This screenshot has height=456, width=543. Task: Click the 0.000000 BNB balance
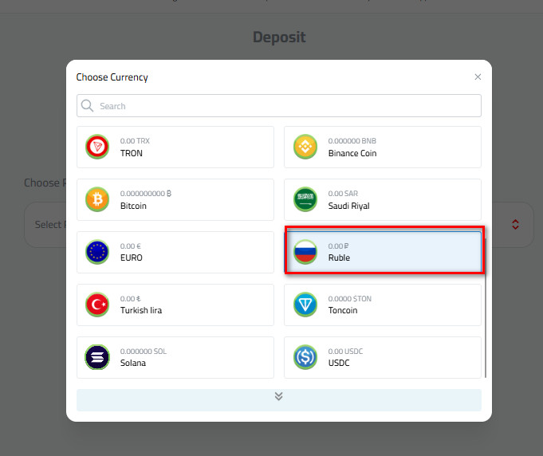point(352,141)
